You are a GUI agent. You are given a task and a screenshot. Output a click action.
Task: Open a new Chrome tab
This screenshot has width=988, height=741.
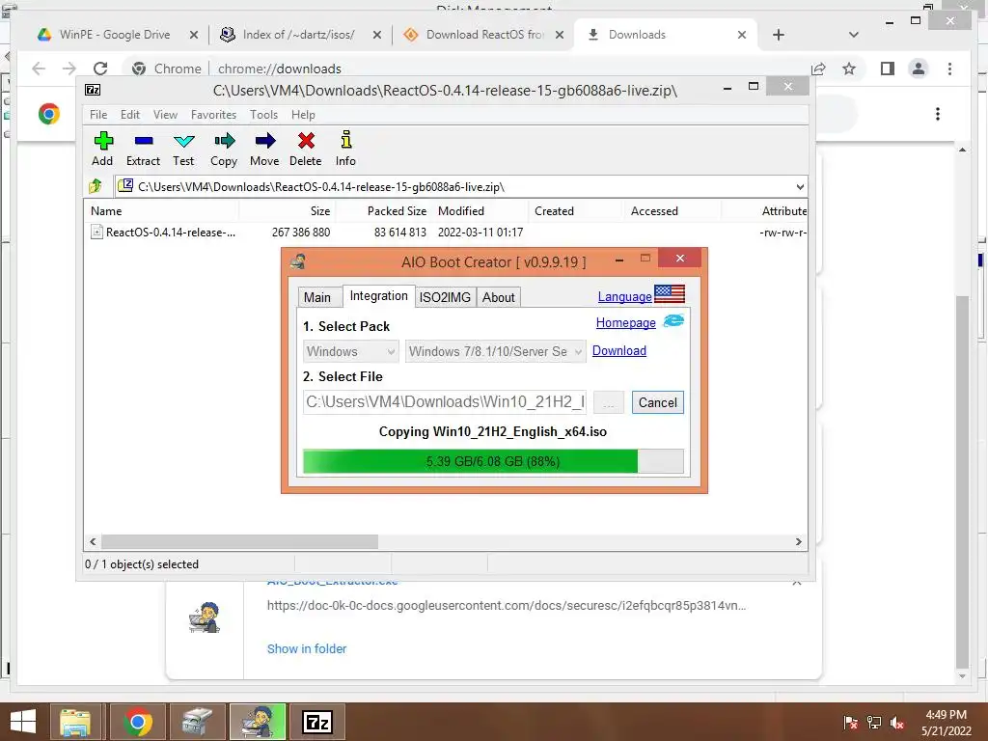[x=779, y=35]
